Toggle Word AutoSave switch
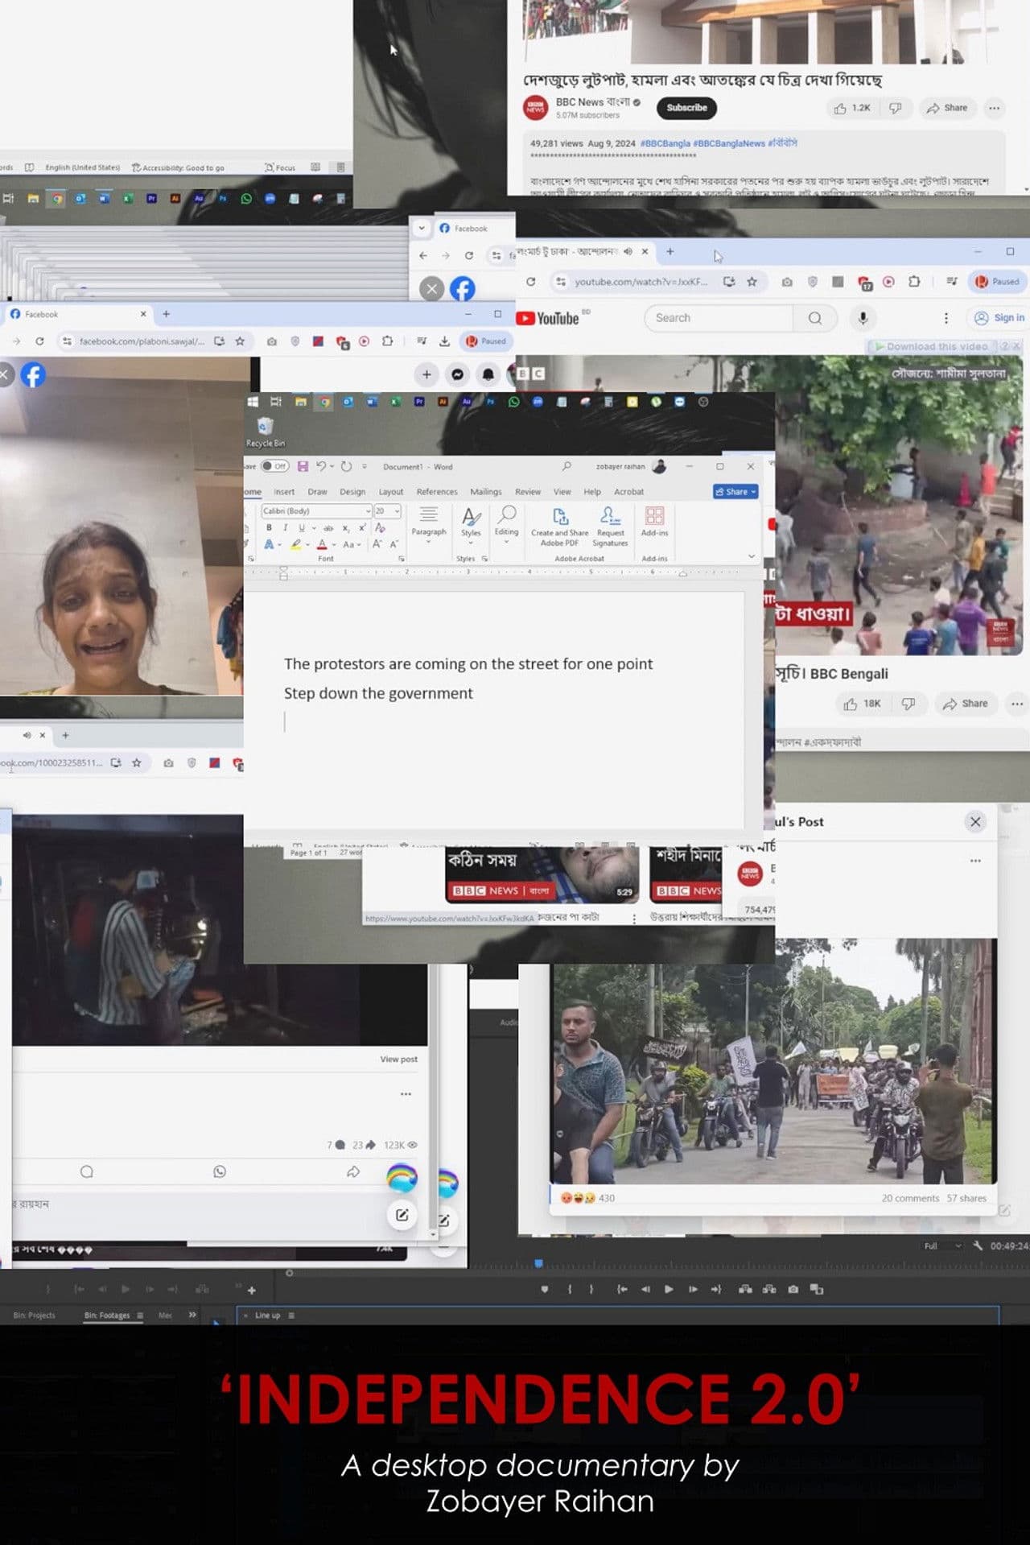Image resolution: width=1030 pixels, height=1545 pixels. click(274, 466)
